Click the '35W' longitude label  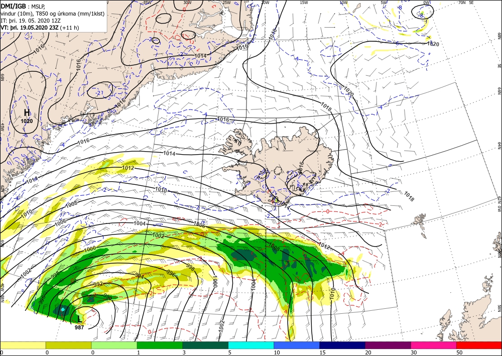147,3
